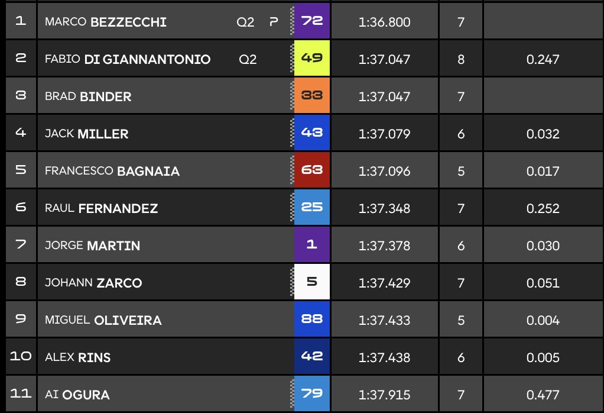
Task: Select the white number 5 badge
Action: click(311, 282)
